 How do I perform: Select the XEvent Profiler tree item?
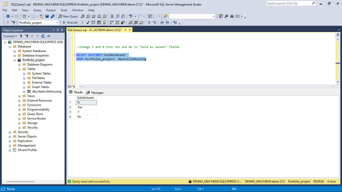point(27,150)
